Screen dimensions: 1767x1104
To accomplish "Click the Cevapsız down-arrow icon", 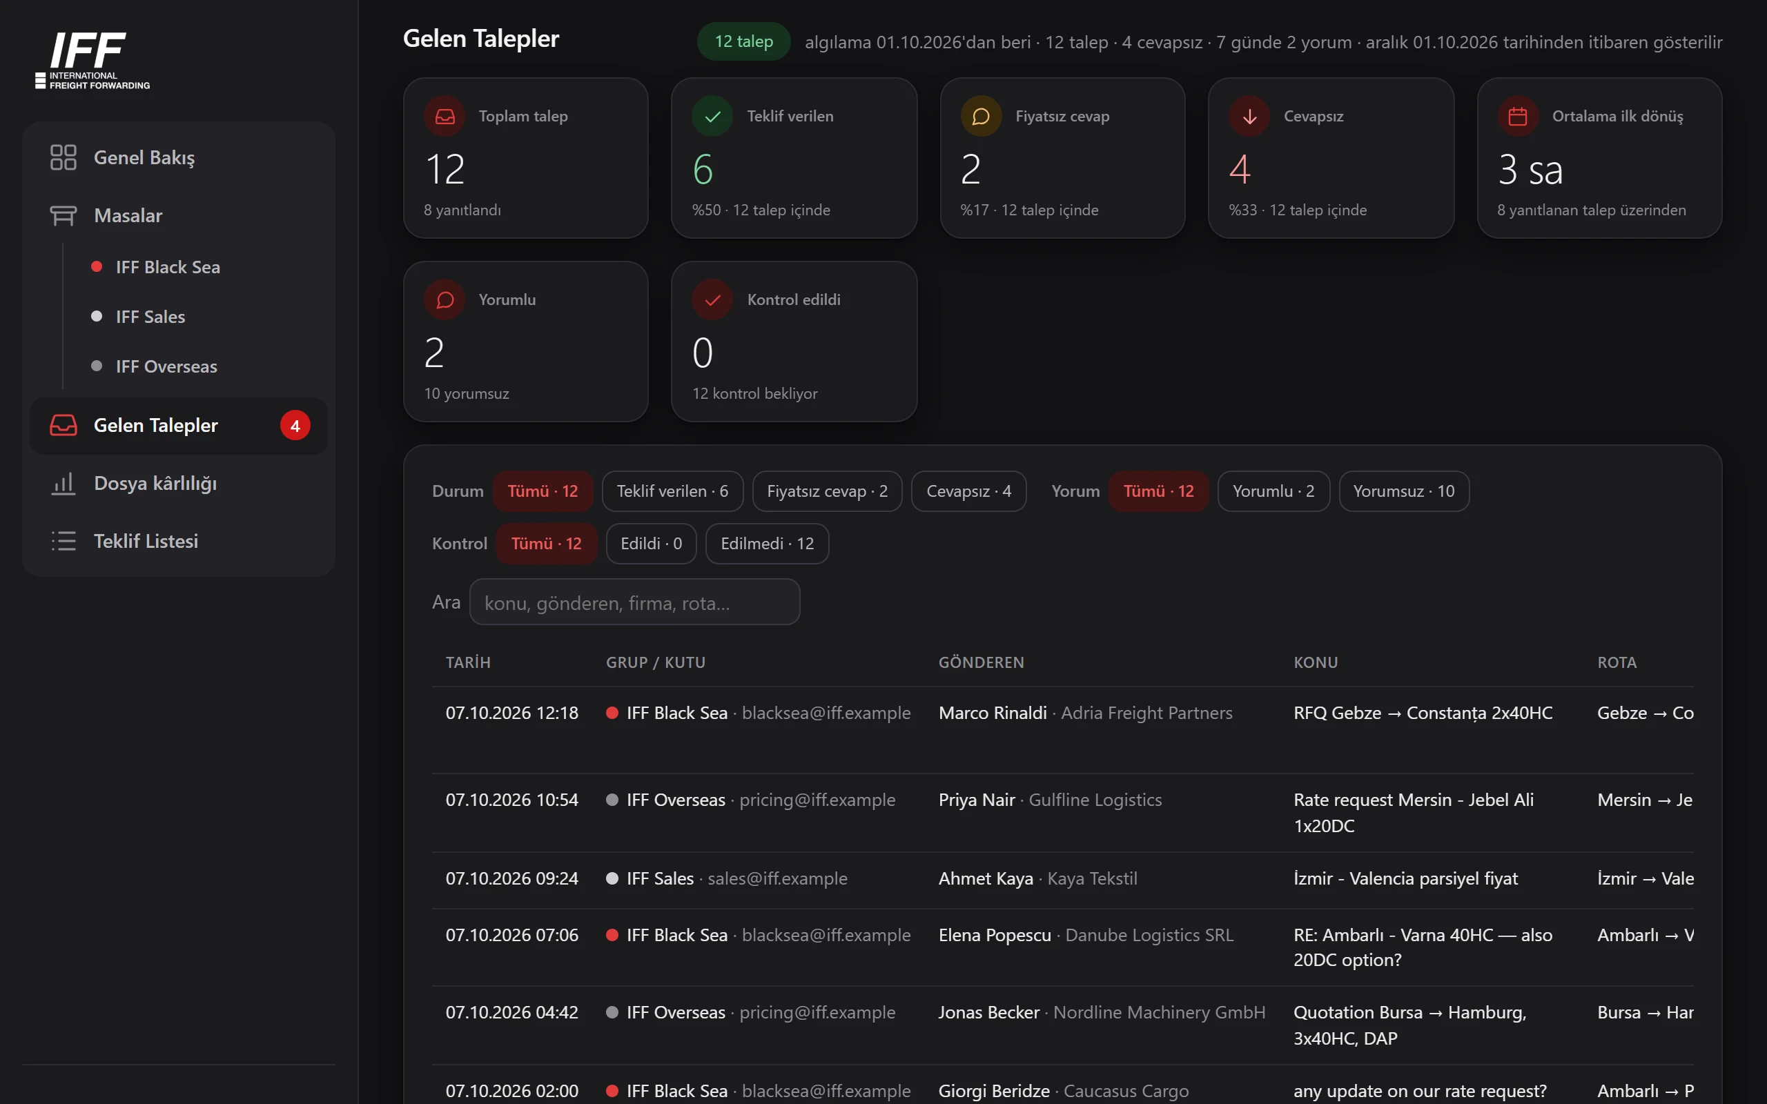I will tap(1249, 116).
